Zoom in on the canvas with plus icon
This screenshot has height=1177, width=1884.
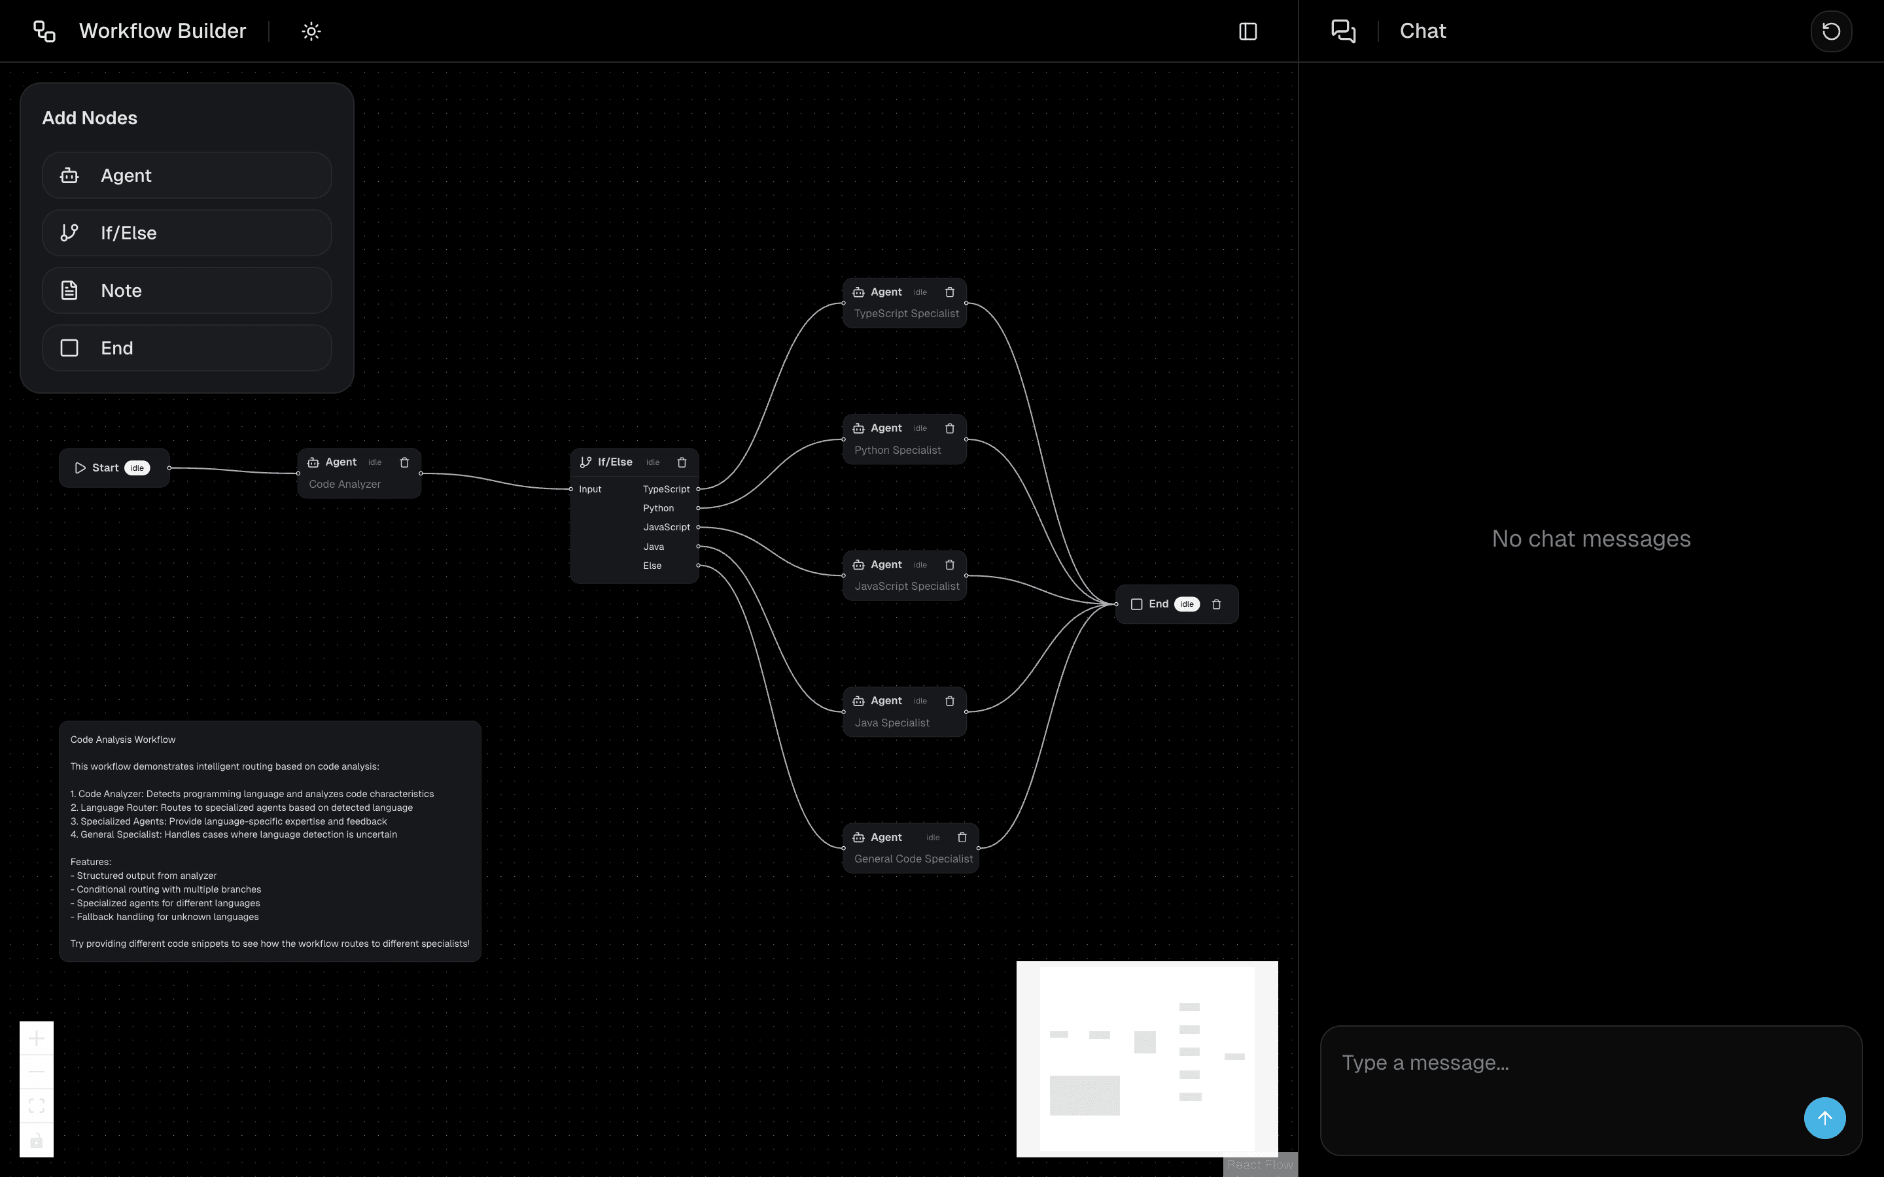pyautogui.click(x=36, y=1038)
